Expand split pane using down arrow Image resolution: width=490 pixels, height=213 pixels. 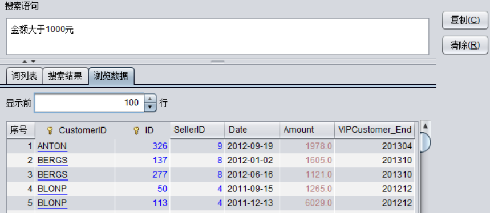[33, 62]
